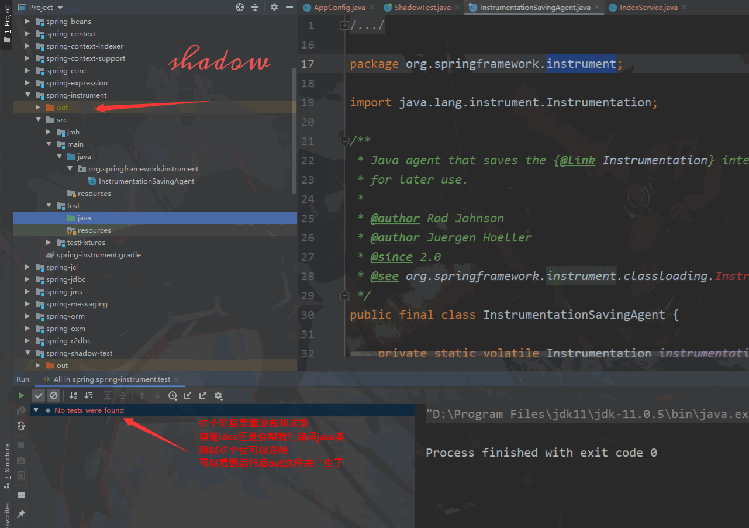This screenshot has height=528, width=749.
Task: Collapse the spring-instrument module
Action: [x=27, y=95]
